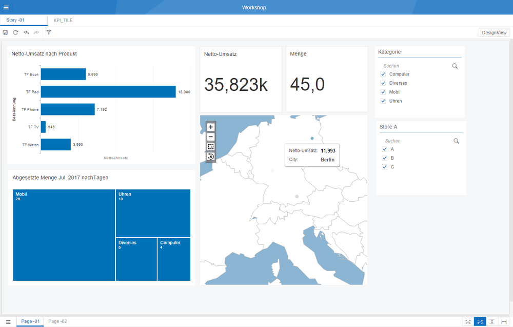
Task: Uncheck the Mobil category checkbox
Action: (x=383, y=92)
